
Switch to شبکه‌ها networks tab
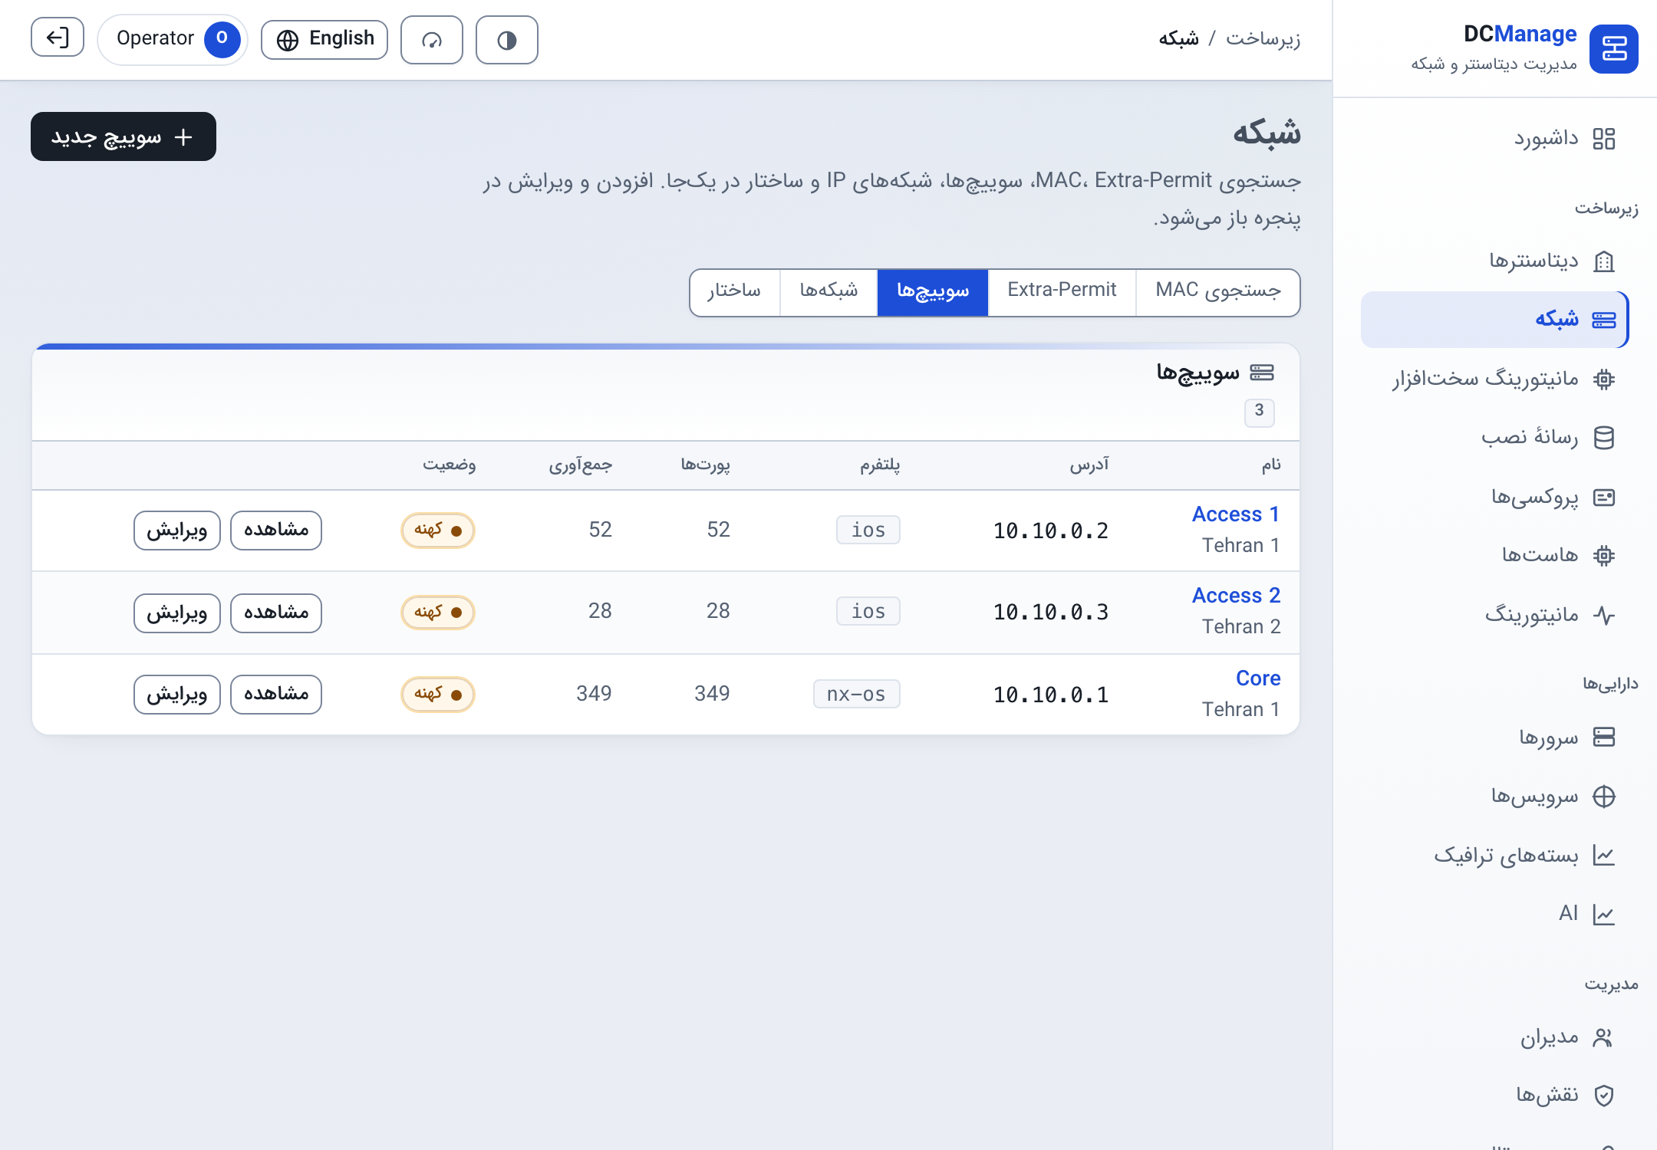[x=828, y=291]
